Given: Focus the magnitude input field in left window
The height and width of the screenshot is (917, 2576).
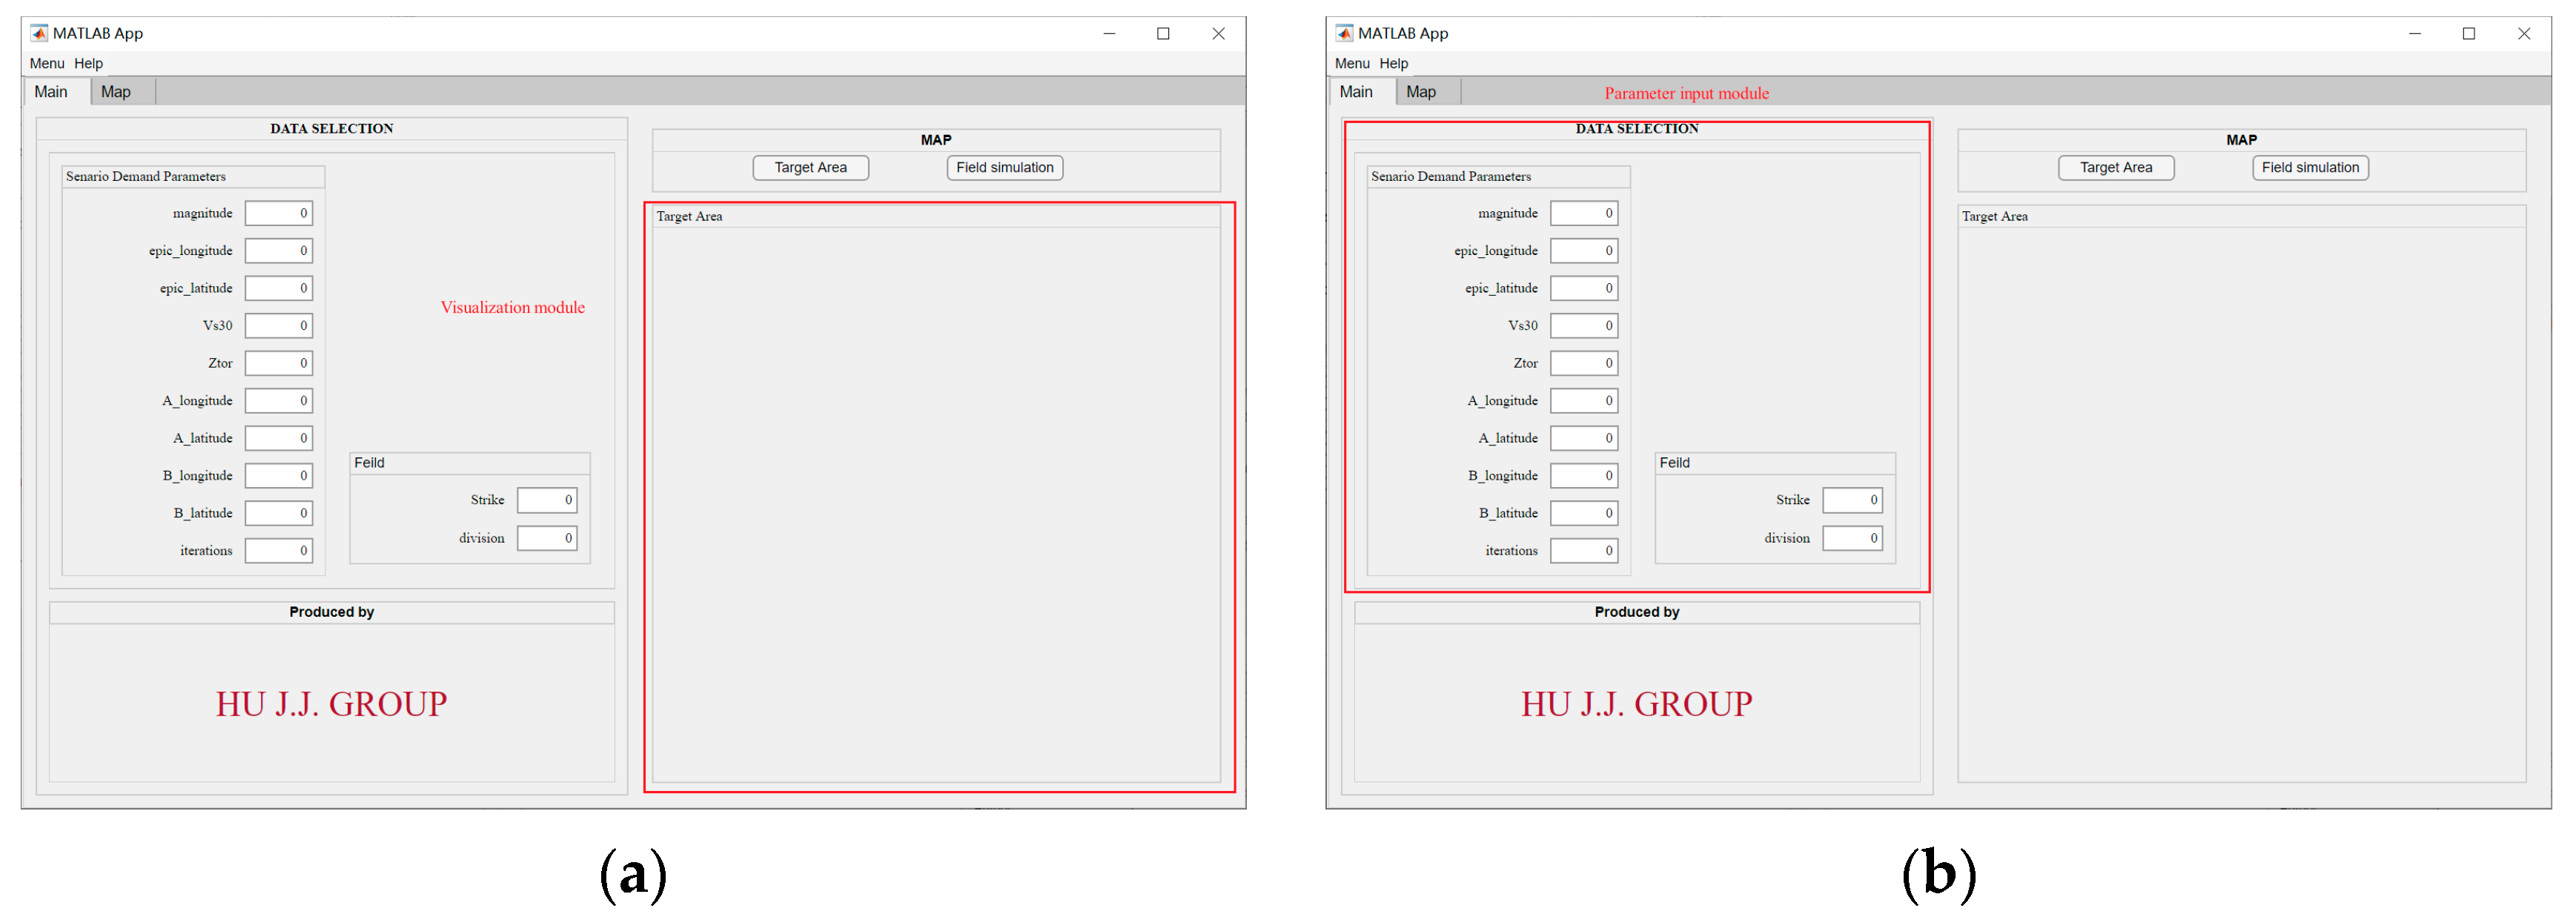Looking at the screenshot, I should (x=278, y=213).
